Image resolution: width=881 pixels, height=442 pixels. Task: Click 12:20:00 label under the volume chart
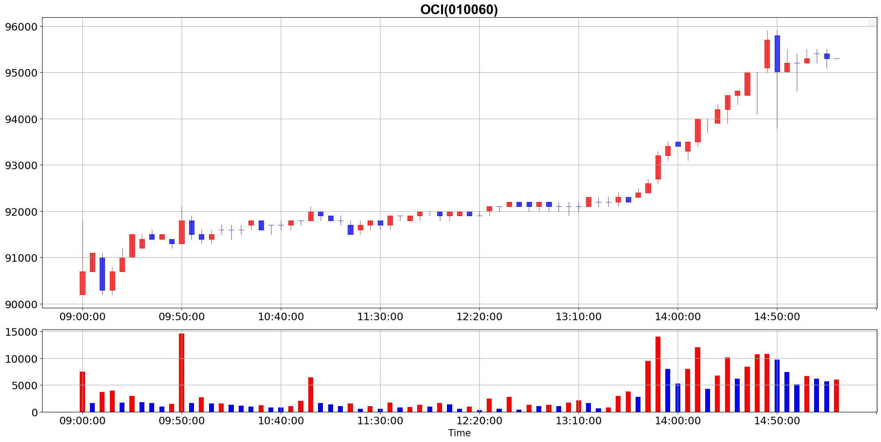pyautogui.click(x=479, y=421)
